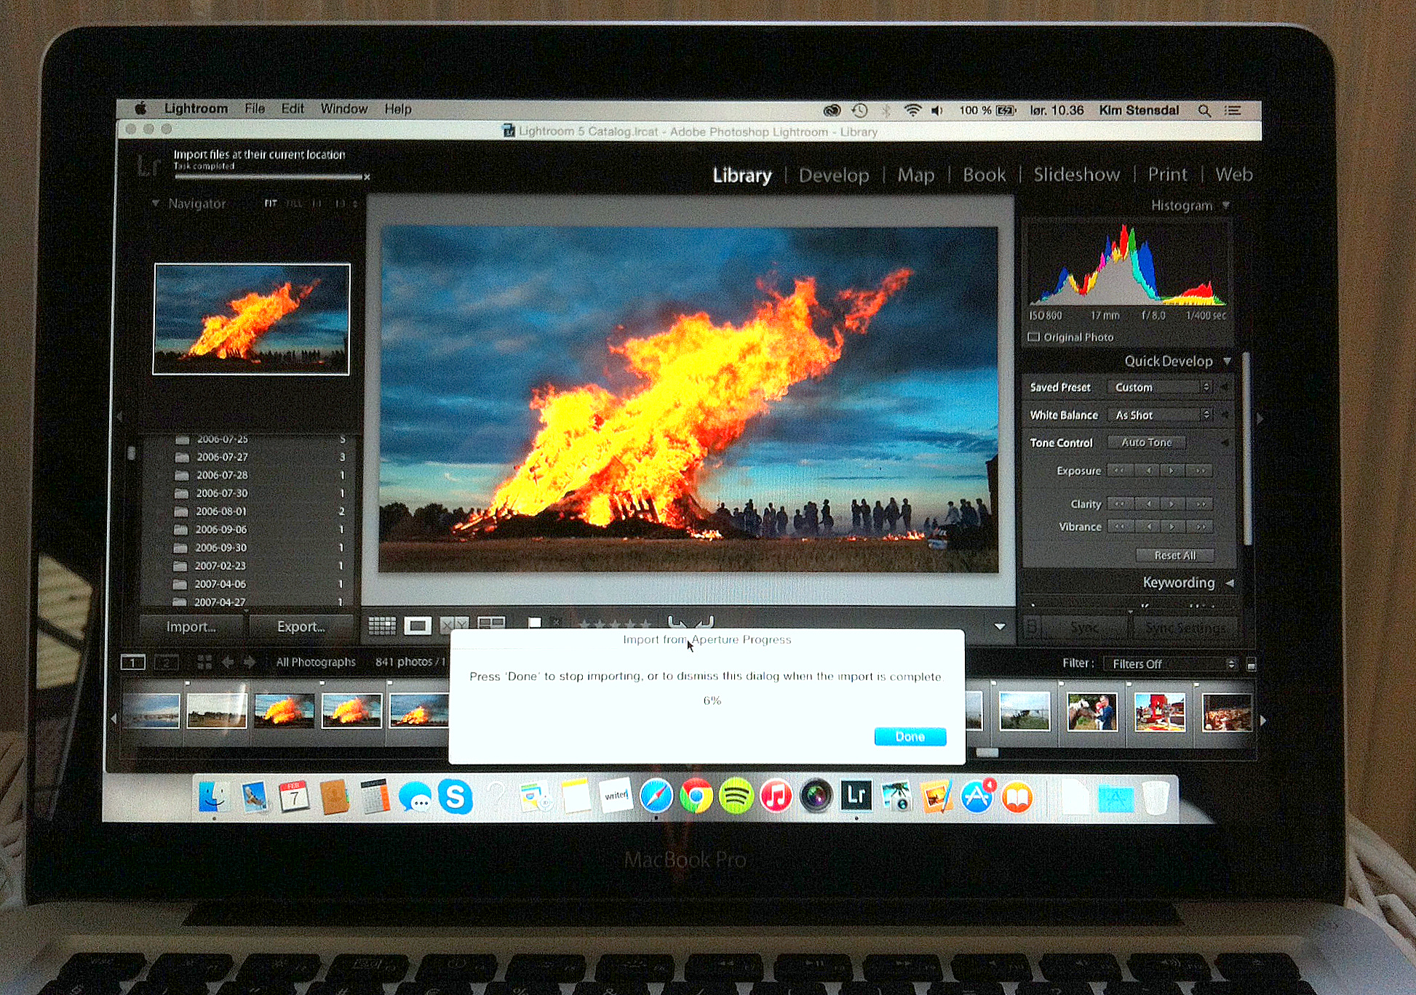Enable the Original Photo checkbox
The width and height of the screenshot is (1416, 995).
[1033, 337]
